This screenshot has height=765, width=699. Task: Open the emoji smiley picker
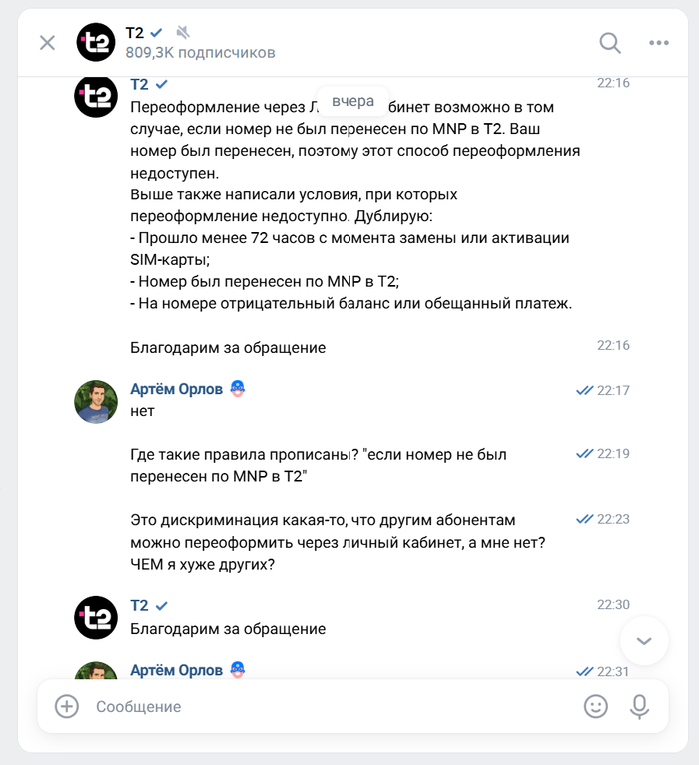(595, 706)
